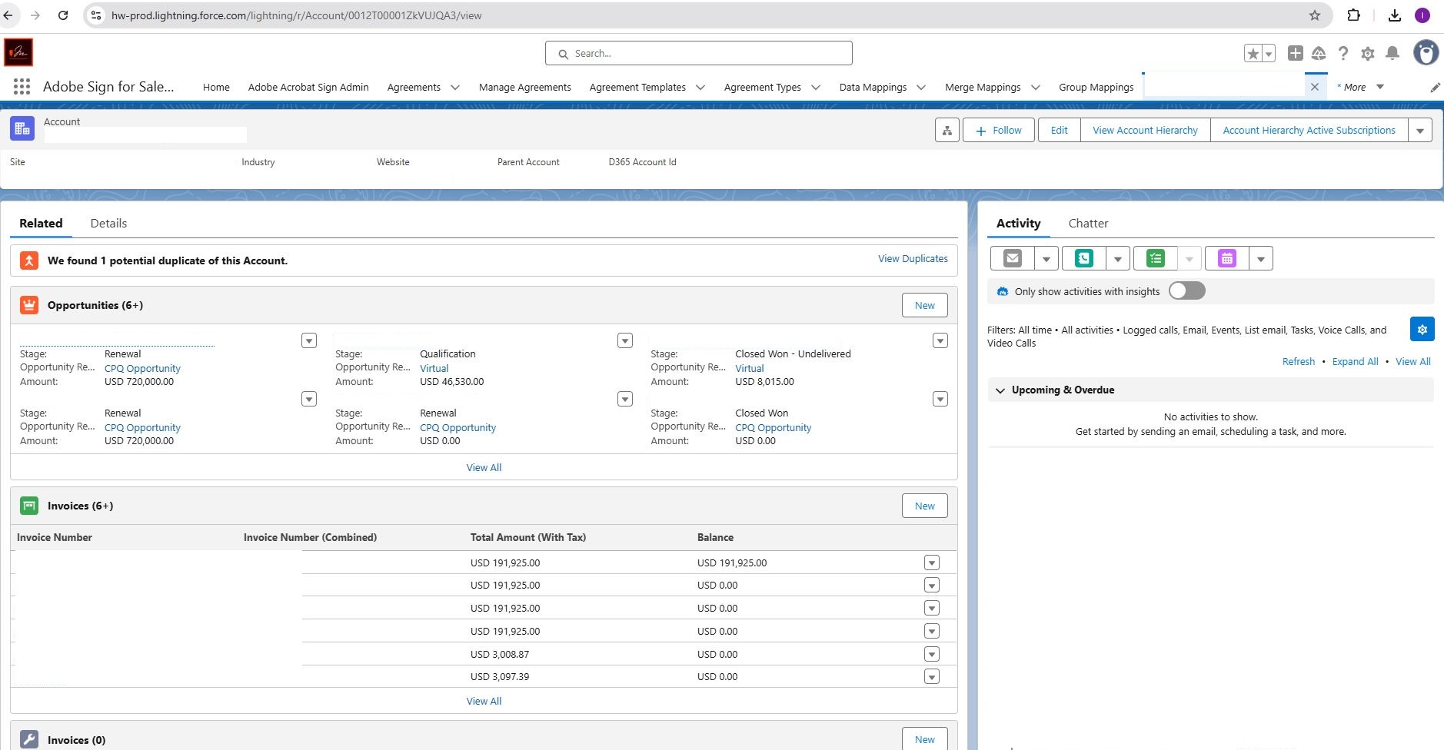Viewport: 1444px width, 750px height.
Task: Collapse the Upcoming & Overdue section
Action: pyautogui.click(x=1000, y=390)
